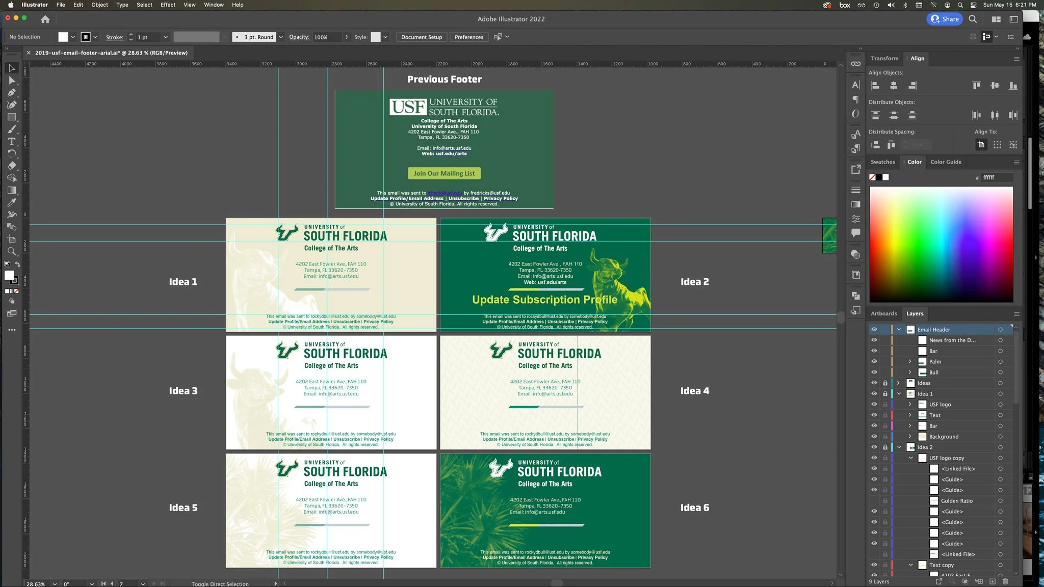This screenshot has width=1044, height=587.
Task: Click Swap Fill and Stroke arrow
Action: (x=17, y=264)
